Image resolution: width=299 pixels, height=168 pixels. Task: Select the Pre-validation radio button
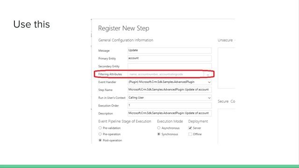click(100, 128)
